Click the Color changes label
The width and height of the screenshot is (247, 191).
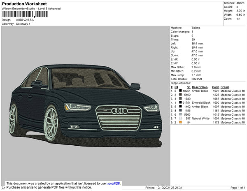pyautogui.click(x=180, y=32)
